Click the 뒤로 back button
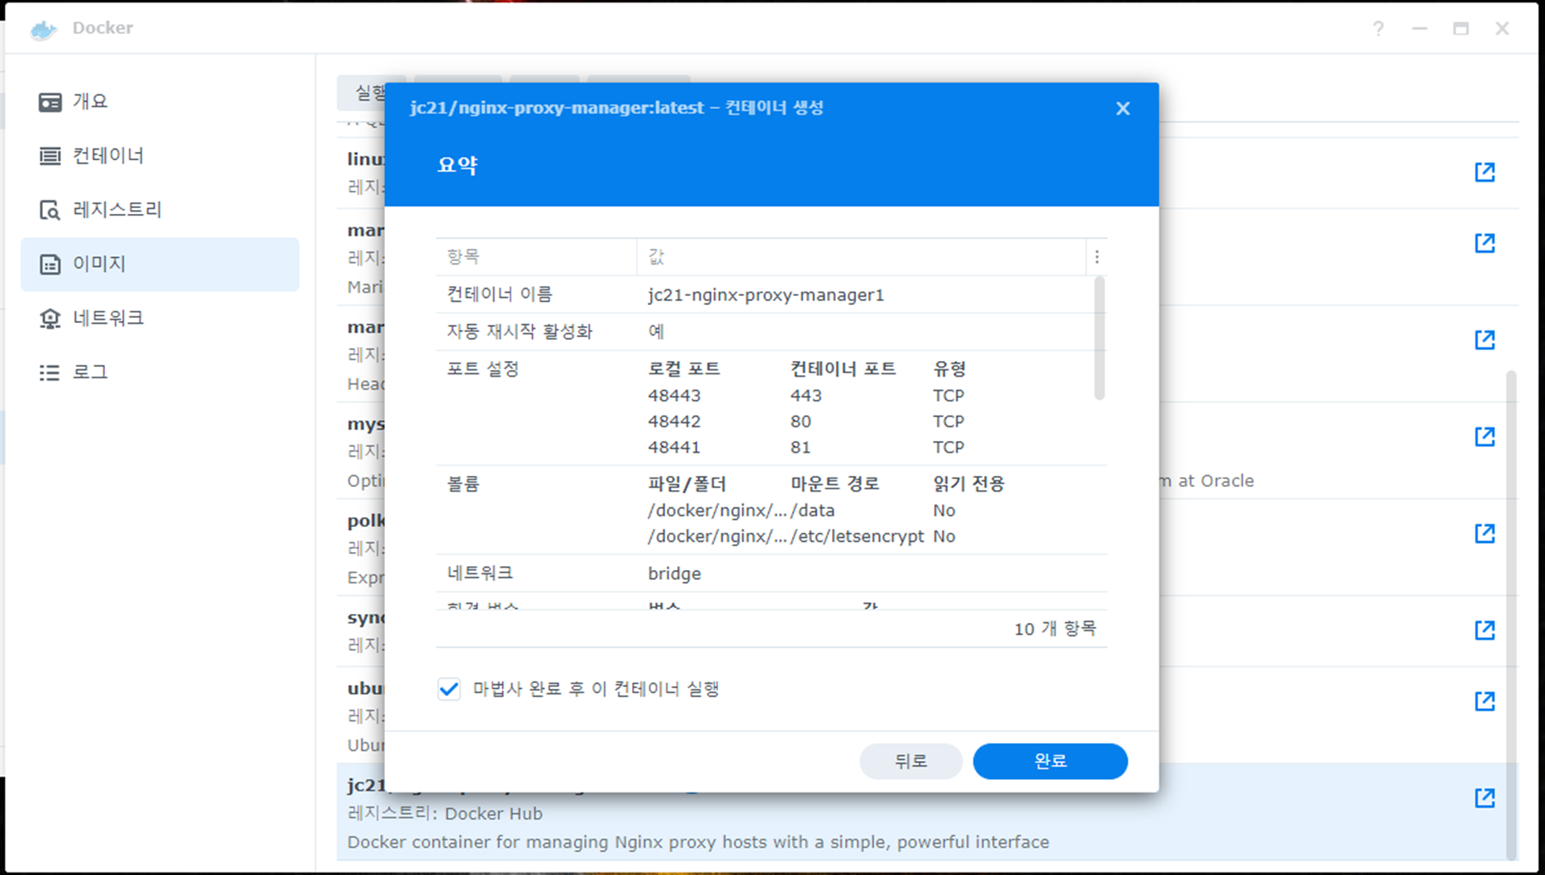The height and width of the screenshot is (875, 1545). 910,761
